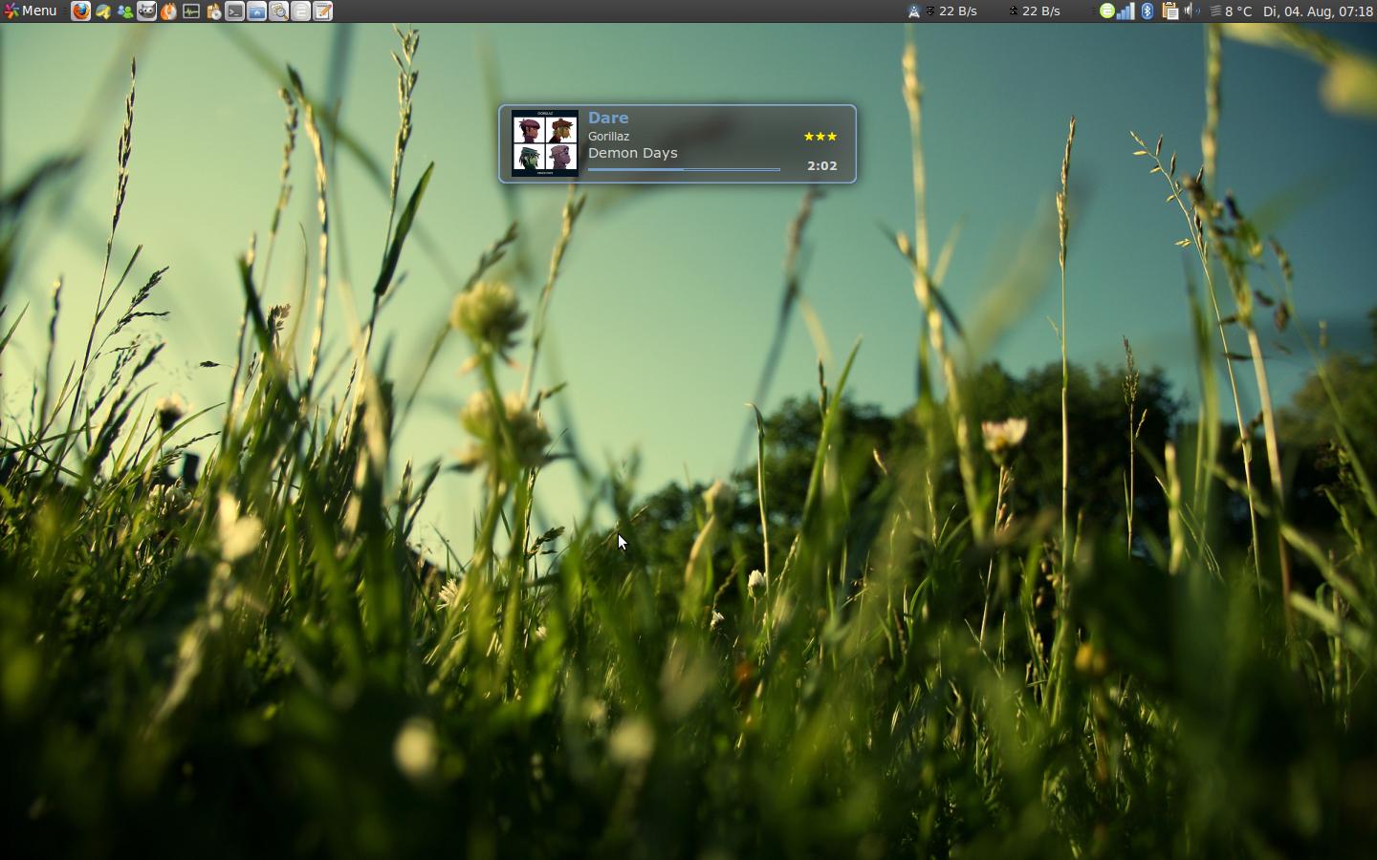This screenshot has width=1377, height=860.
Task: Open the messenger icon with two green people
Action: click(124, 11)
